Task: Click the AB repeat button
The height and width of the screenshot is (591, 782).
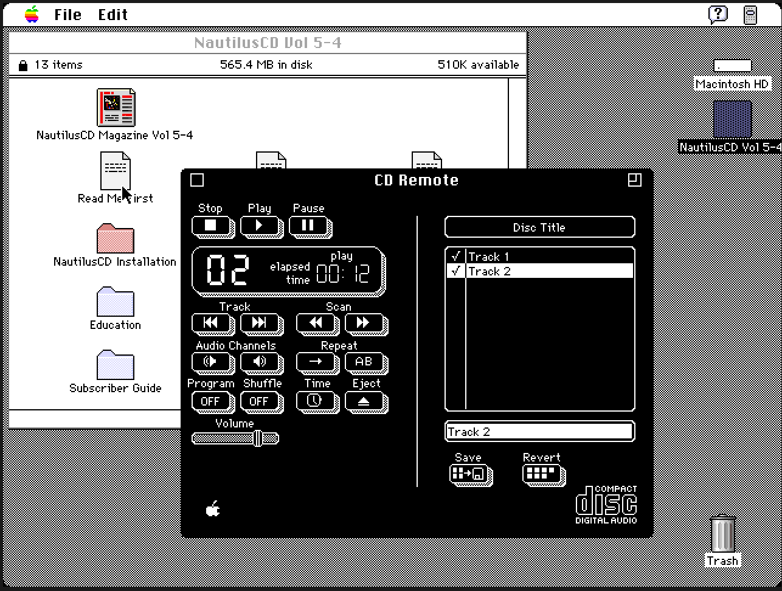Action: (365, 362)
